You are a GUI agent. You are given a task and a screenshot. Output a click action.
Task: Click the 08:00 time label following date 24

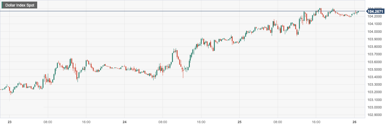coord(163,122)
